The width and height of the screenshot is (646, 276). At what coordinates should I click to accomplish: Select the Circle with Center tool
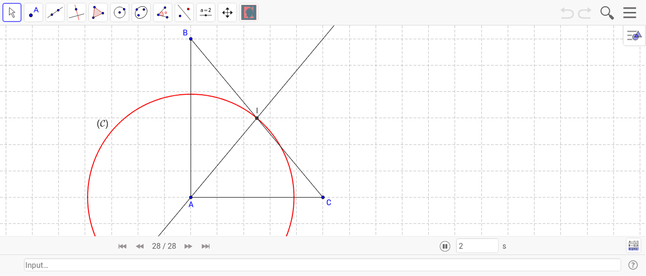(x=120, y=12)
